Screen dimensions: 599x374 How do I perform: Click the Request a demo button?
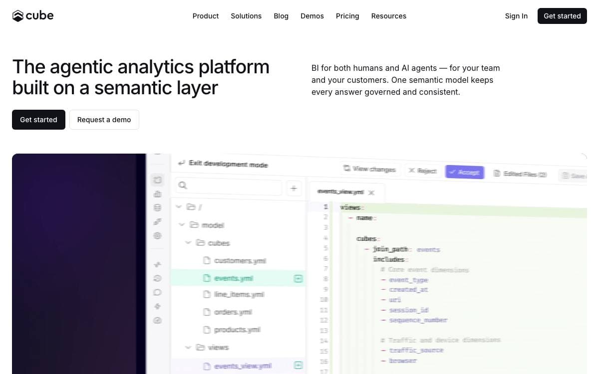click(x=104, y=120)
